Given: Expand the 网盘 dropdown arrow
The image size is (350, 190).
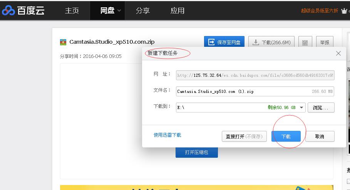Looking at the screenshot, I should 119,10.
